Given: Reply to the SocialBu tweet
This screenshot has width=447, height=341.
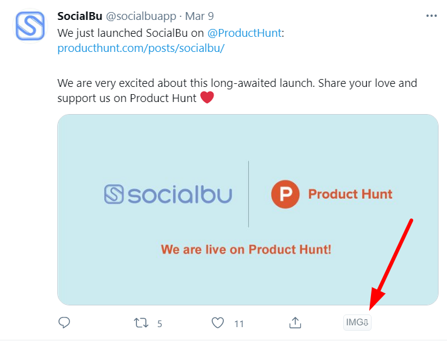Looking at the screenshot, I should pyautogui.click(x=65, y=323).
